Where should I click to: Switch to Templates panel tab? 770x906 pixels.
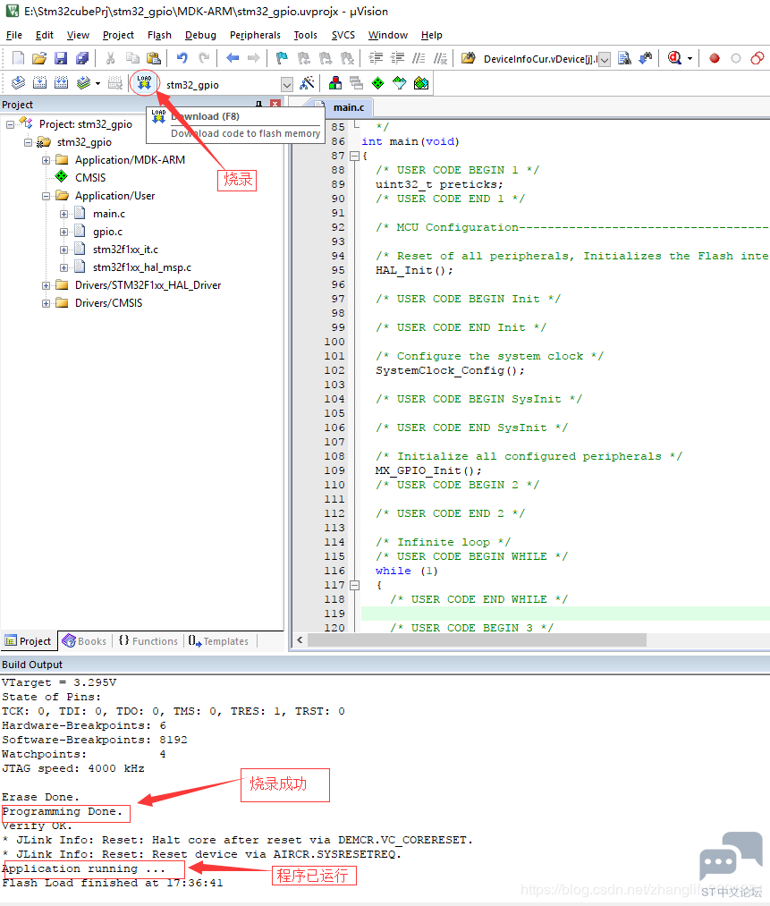click(218, 641)
